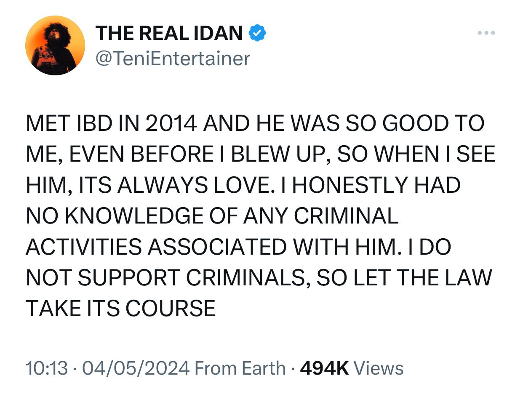Open the tweet's three-dot more options menu
This screenshot has width=523, height=394.
[486, 33]
